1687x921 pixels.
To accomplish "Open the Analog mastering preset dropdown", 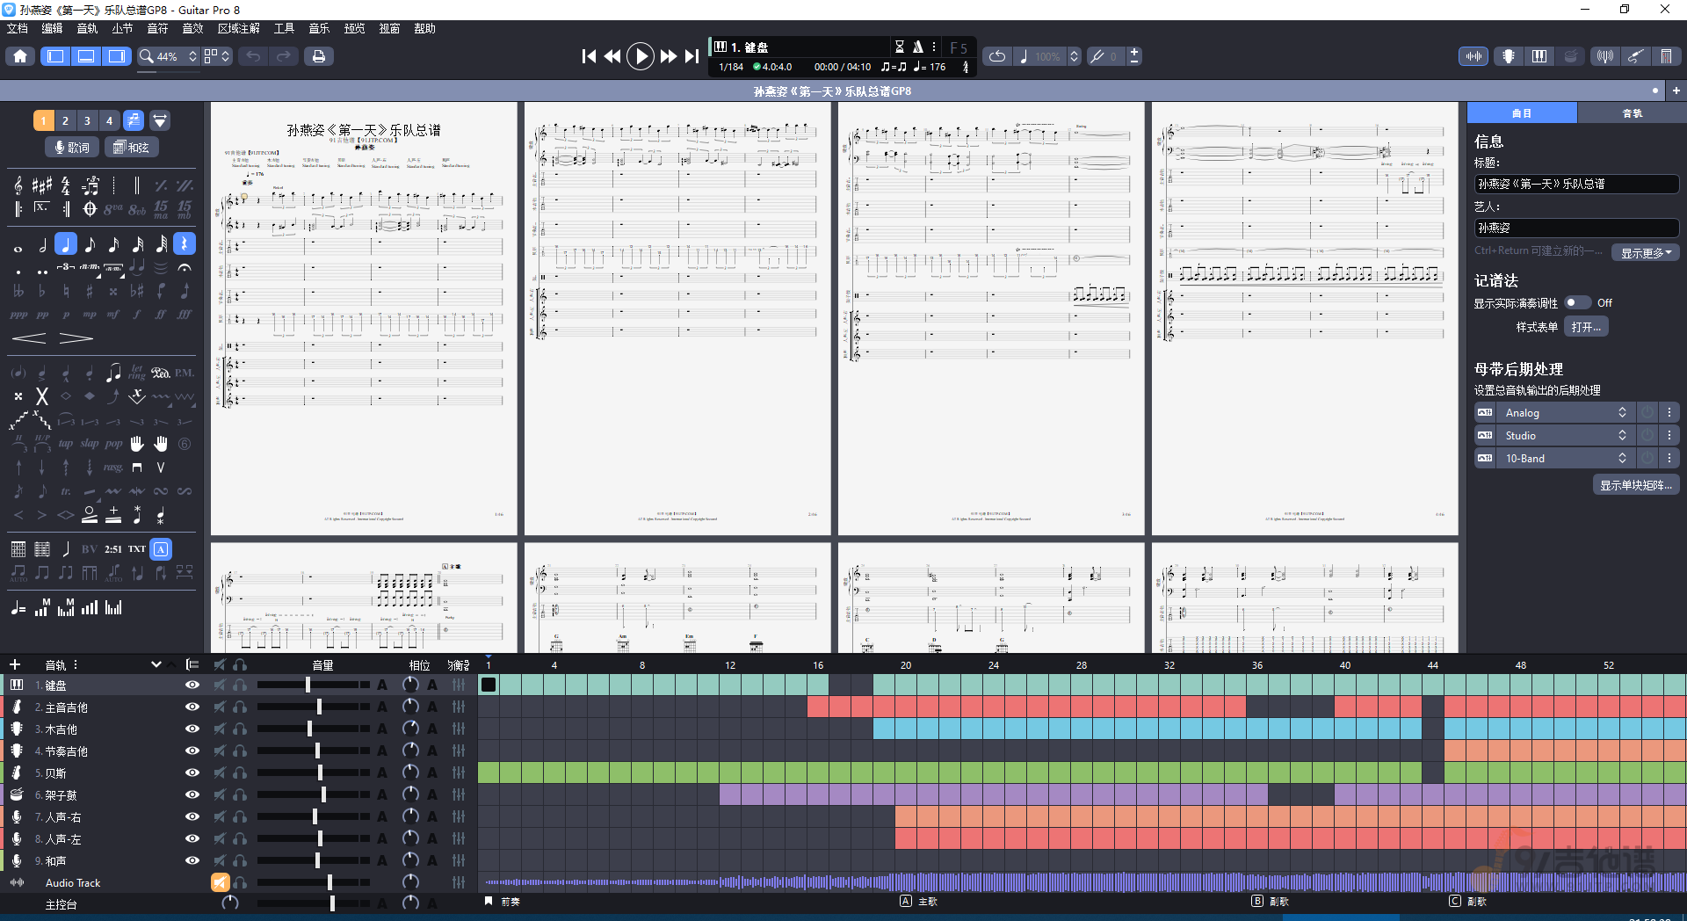I will point(1564,412).
